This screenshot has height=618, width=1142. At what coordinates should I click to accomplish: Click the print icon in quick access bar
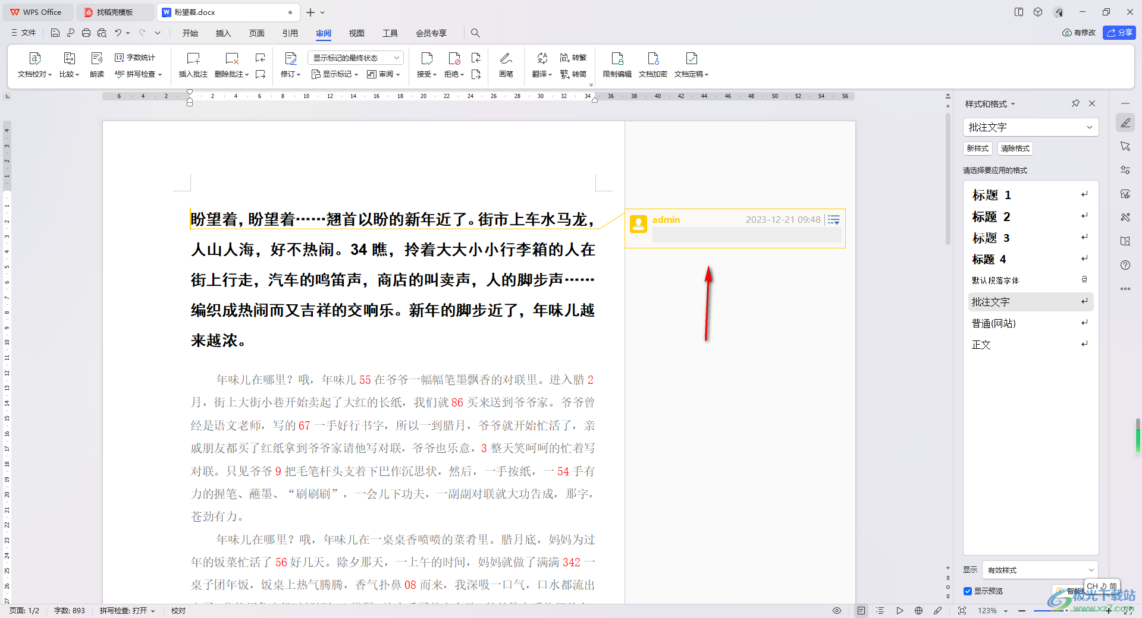click(x=86, y=33)
